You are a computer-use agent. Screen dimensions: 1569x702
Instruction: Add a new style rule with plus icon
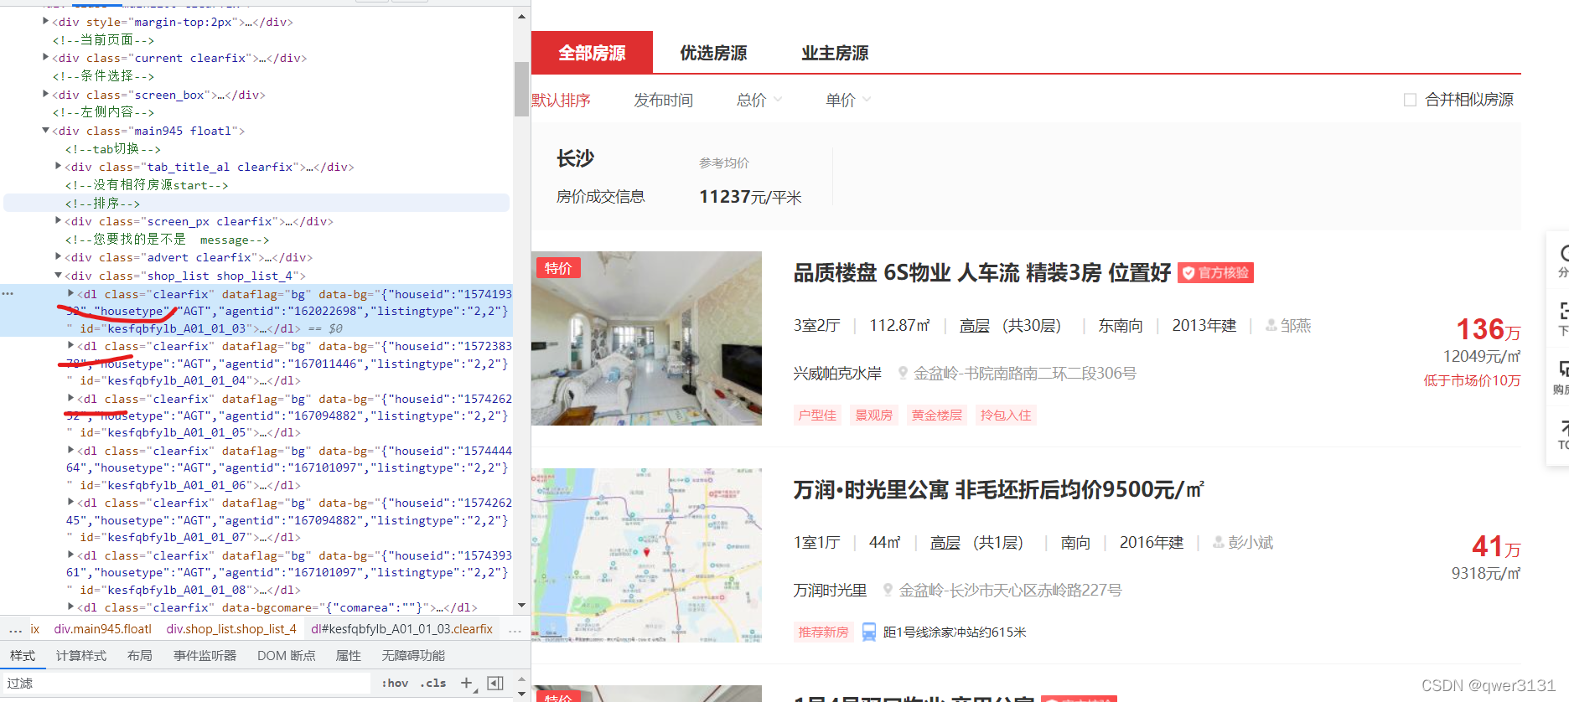point(468,683)
